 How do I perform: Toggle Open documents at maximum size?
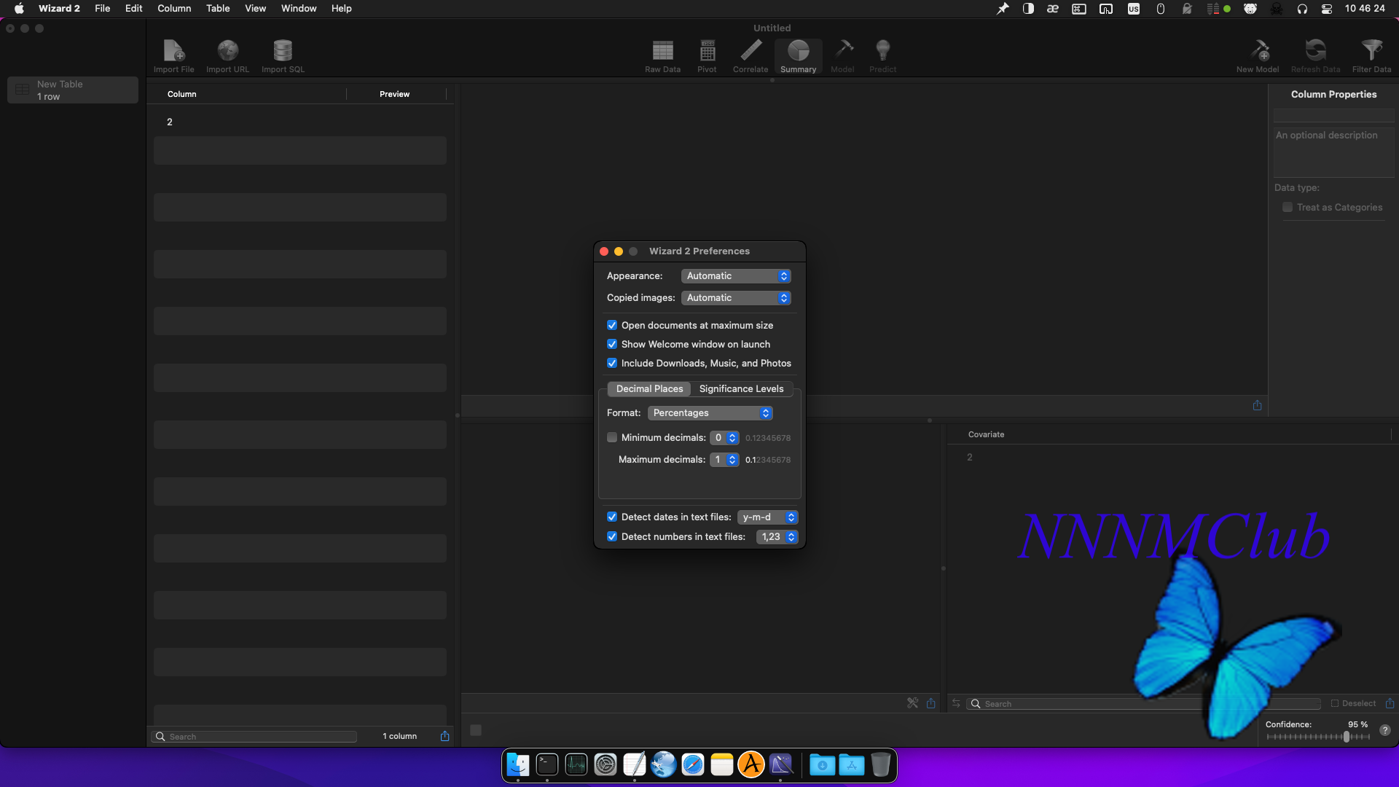(x=612, y=325)
